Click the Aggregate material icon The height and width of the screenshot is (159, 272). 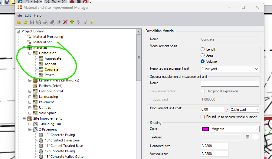click(x=41, y=58)
